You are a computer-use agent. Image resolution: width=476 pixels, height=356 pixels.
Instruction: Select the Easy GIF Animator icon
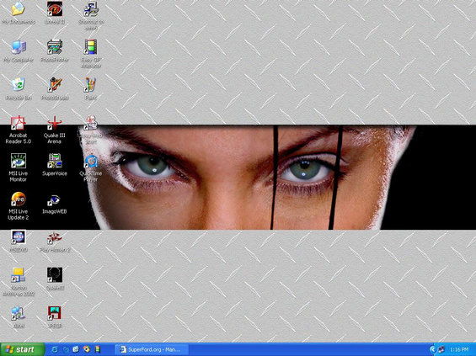[x=90, y=47]
